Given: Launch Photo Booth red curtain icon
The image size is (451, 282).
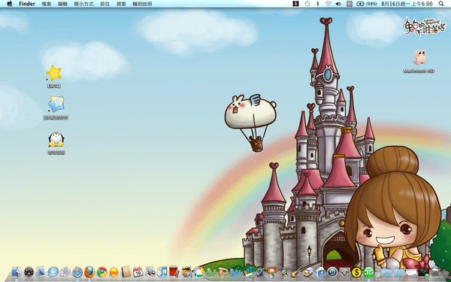Looking at the screenshot, I should [174, 271].
